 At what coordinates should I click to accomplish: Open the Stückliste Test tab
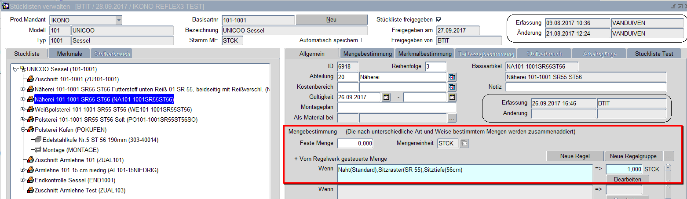pos(654,54)
